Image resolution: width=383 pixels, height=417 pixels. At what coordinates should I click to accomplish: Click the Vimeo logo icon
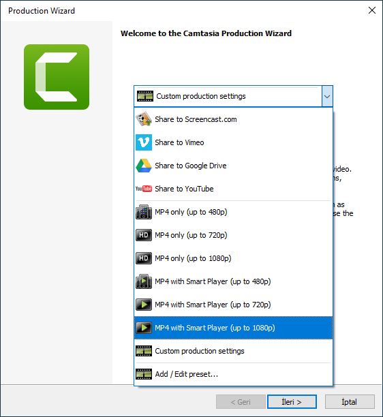tap(144, 142)
